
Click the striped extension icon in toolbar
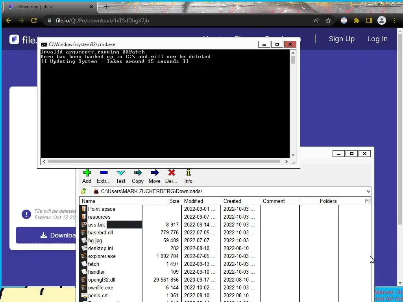(344, 20)
